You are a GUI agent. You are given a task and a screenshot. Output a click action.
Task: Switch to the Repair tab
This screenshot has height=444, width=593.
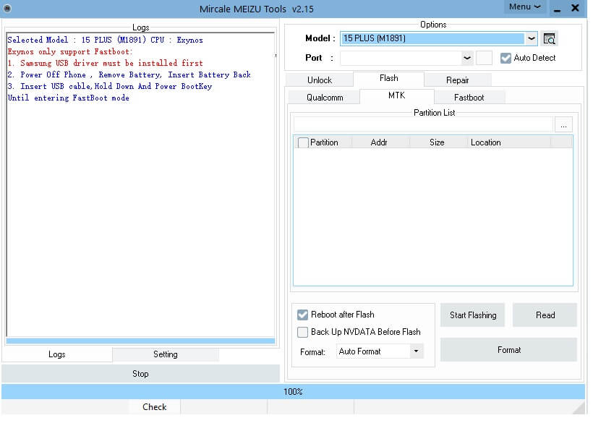coord(457,80)
